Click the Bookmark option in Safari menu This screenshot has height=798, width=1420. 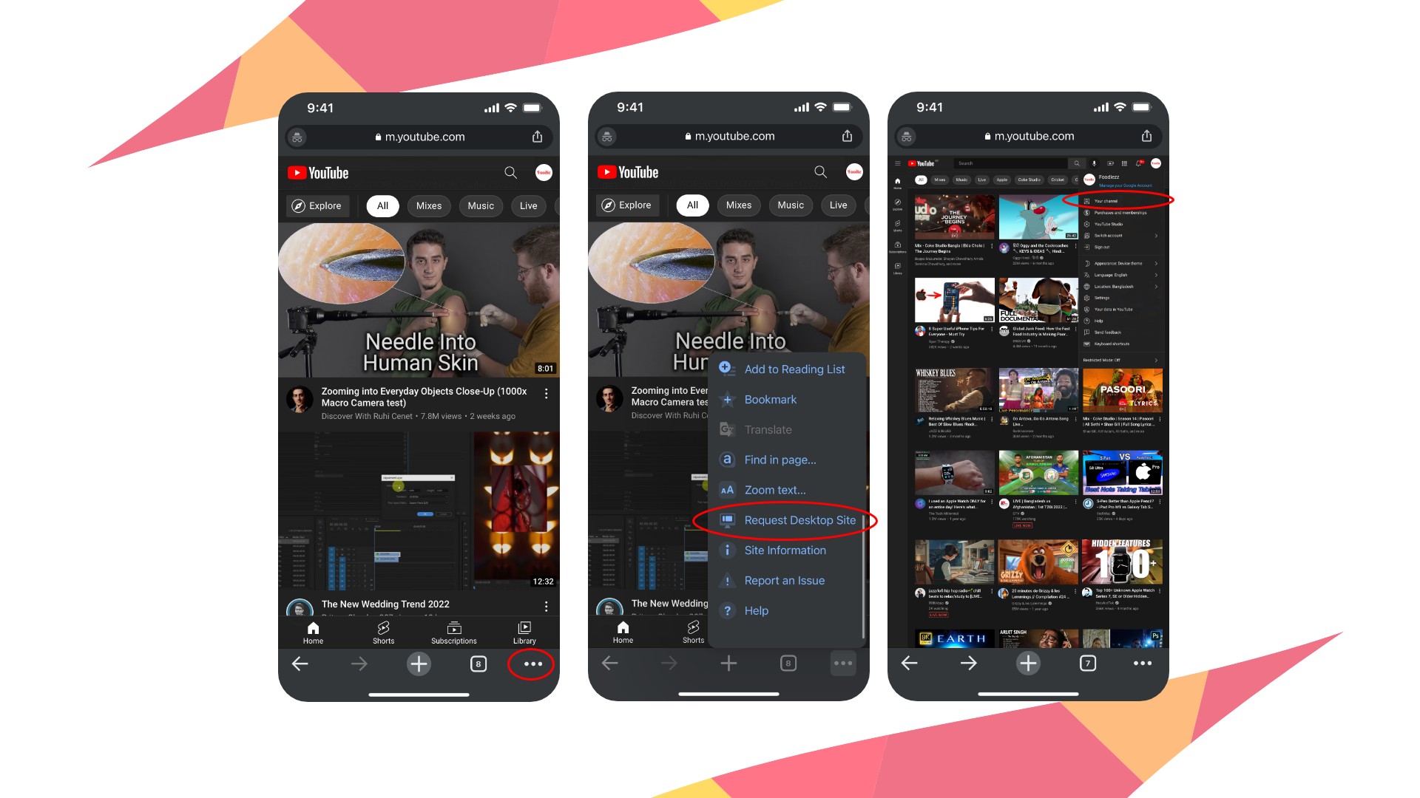pyautogui.click(x=771, y=400)
